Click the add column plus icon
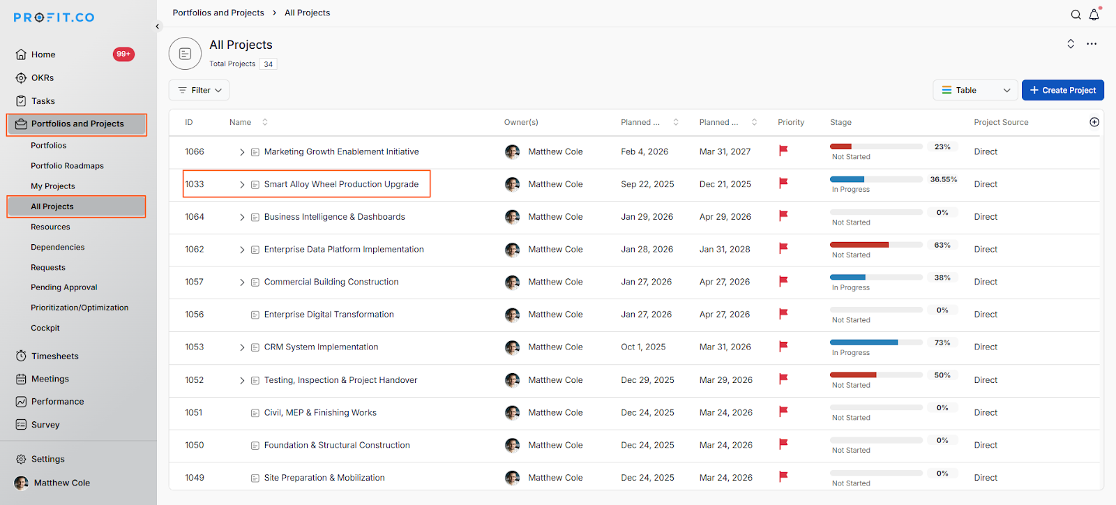 (x=1094, y=122)
